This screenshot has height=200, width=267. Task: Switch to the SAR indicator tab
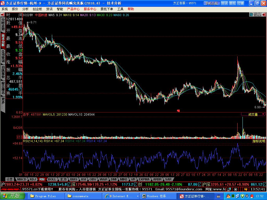pos(168,179)
